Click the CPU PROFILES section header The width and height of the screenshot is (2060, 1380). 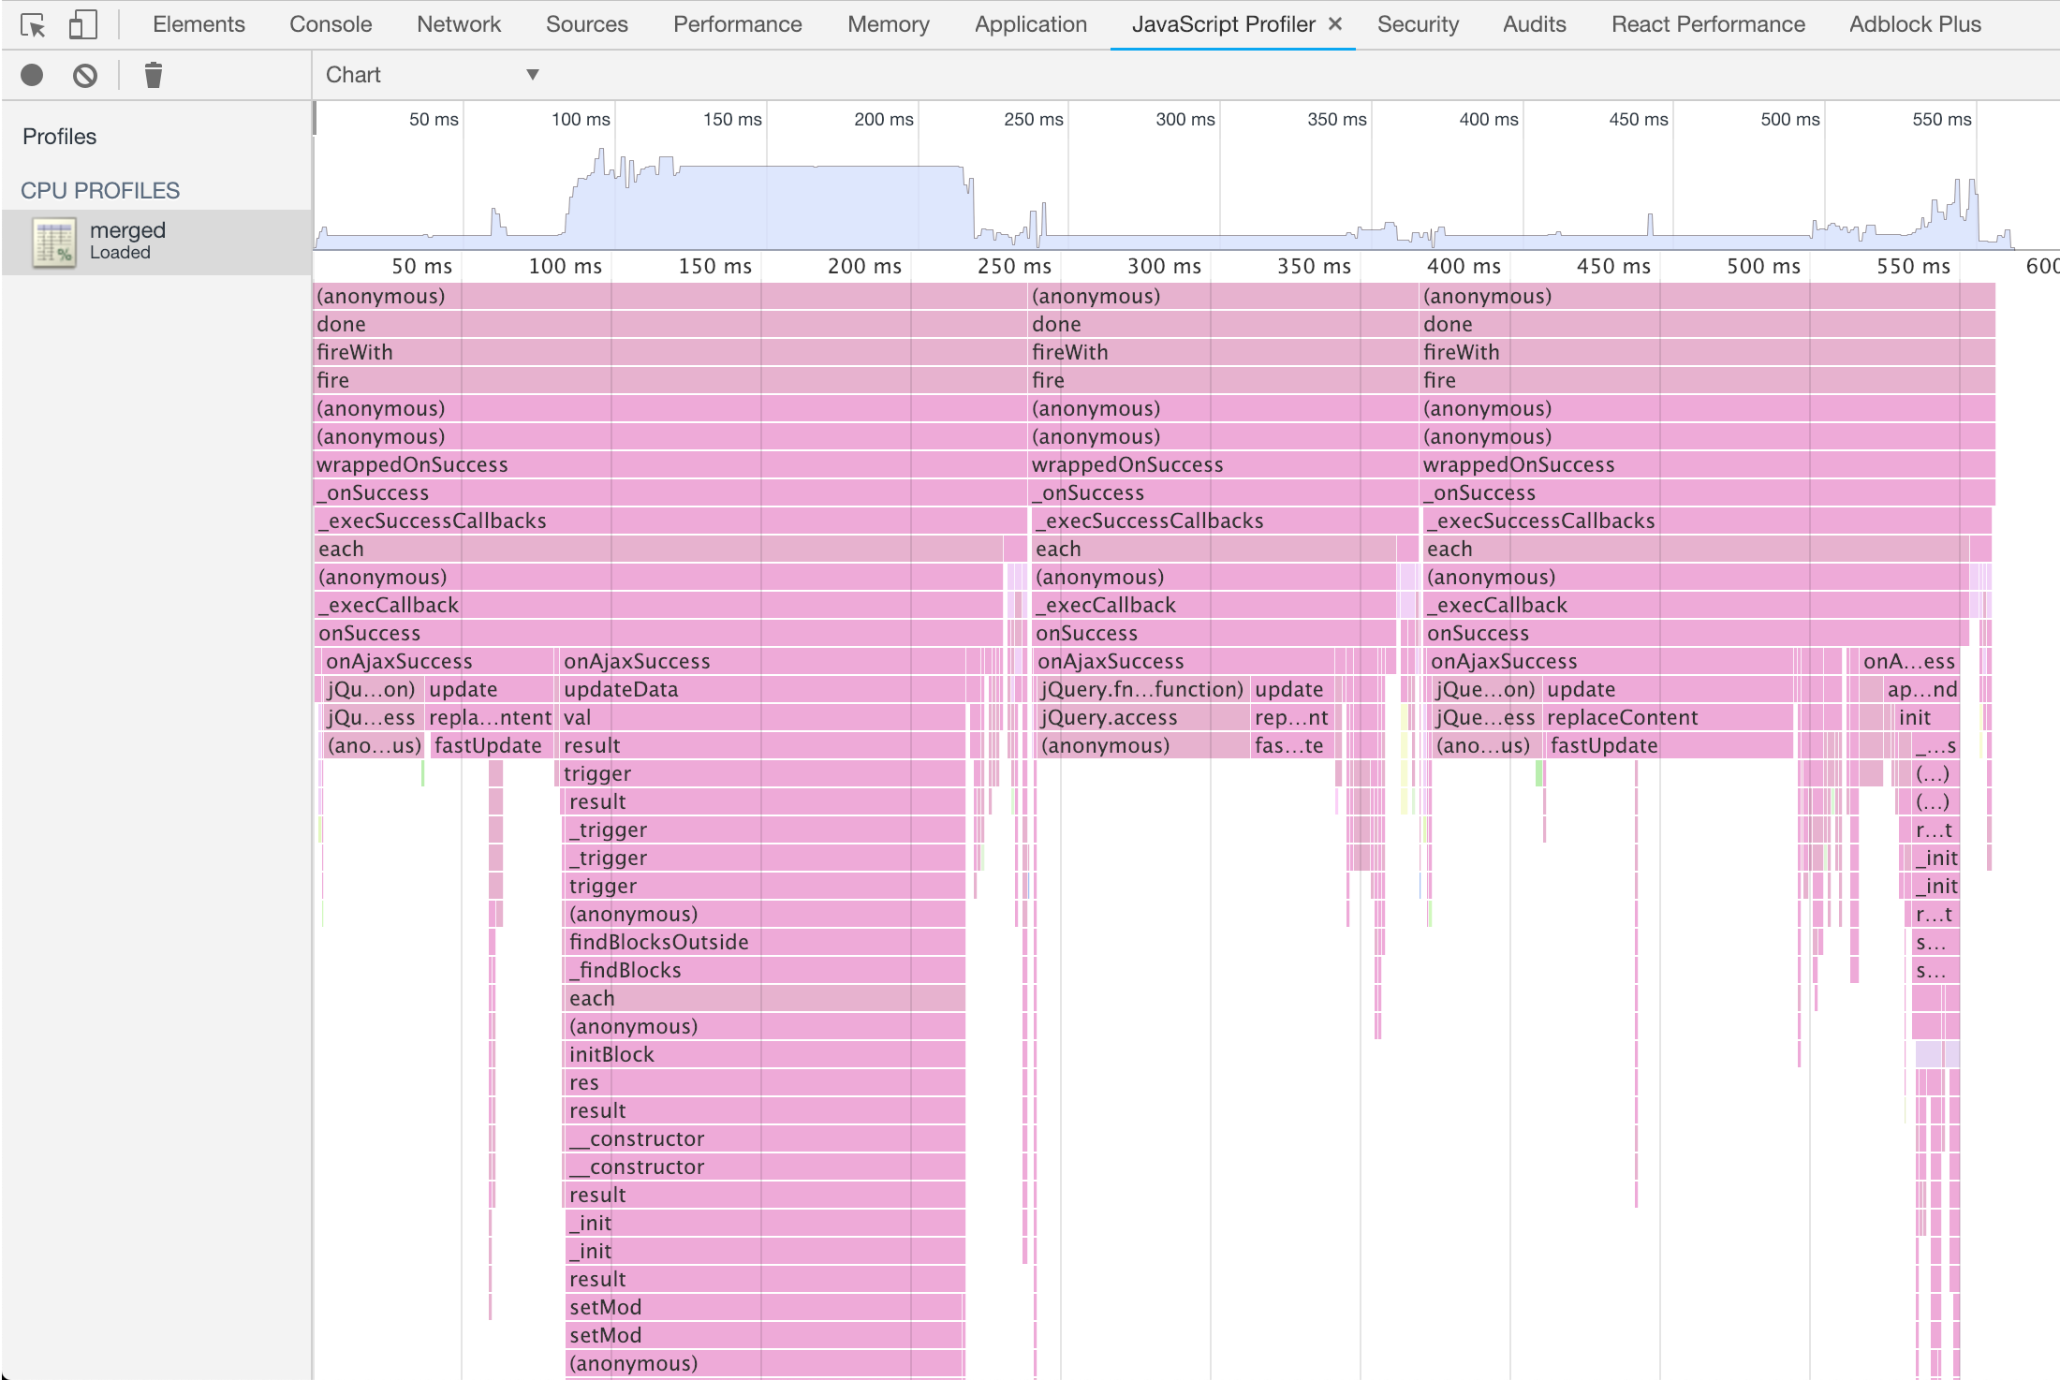pos(100,191)
